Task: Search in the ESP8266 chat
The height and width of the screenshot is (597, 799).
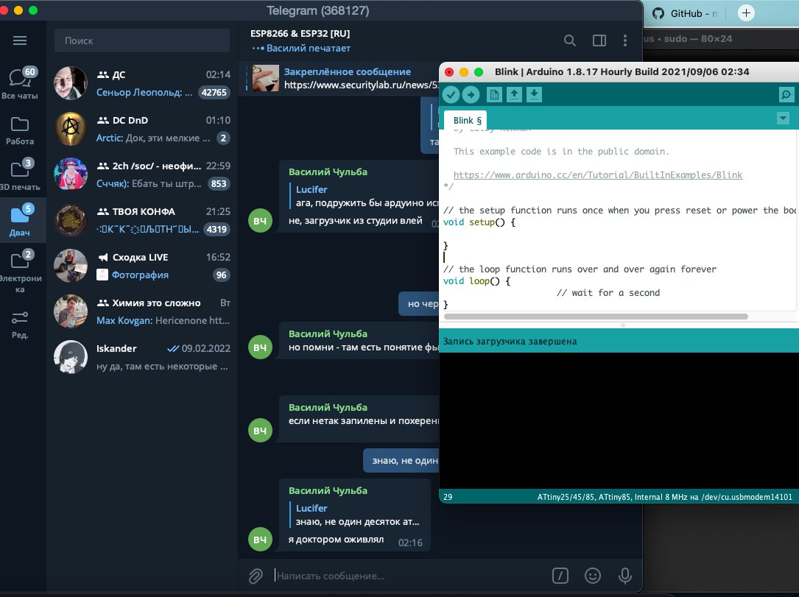Action: tap(570, 40)
